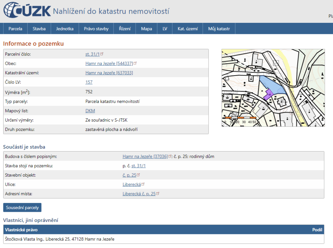The height and width of the screenshot is (248, 333).
Task: Click the cadastral map thumbnail
Action: (273, 88)
